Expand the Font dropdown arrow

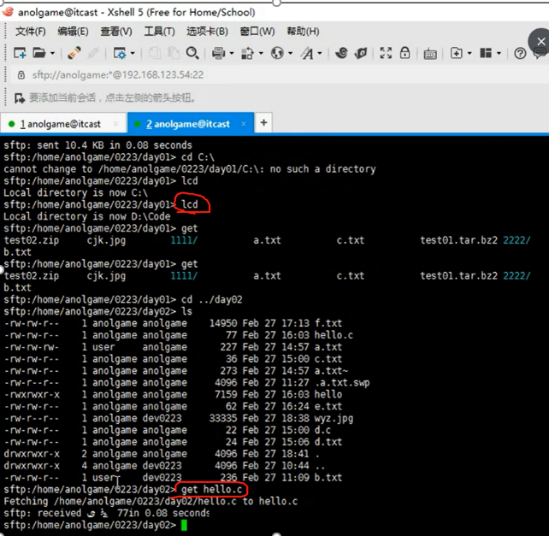320,53
